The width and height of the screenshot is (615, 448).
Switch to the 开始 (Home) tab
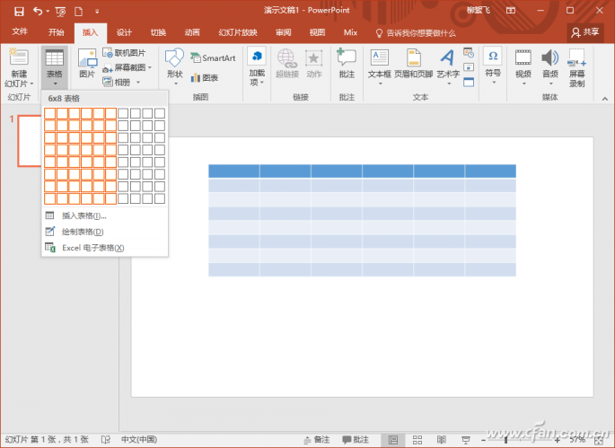click(56, 32)
